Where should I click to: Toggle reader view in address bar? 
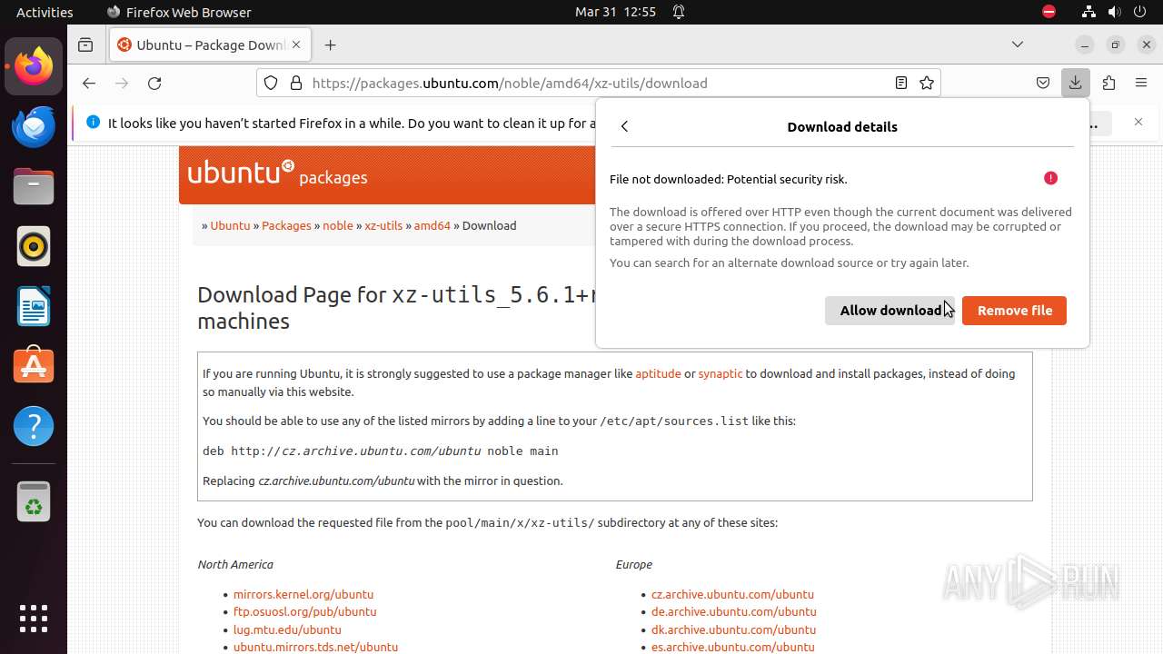[901, 83]
